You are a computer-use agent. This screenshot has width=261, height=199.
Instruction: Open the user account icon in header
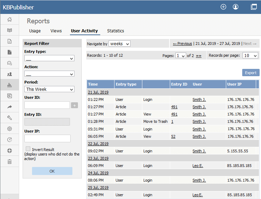(235, 7)
